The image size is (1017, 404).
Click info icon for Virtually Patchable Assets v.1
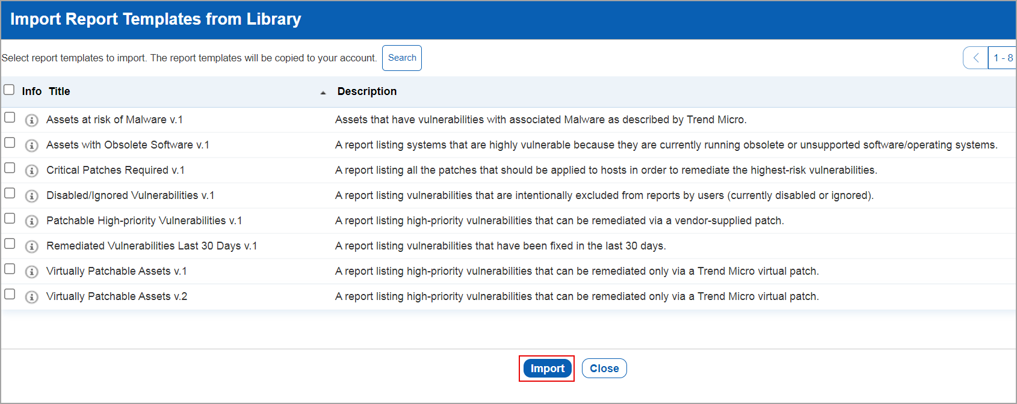(x=32, y=272)
